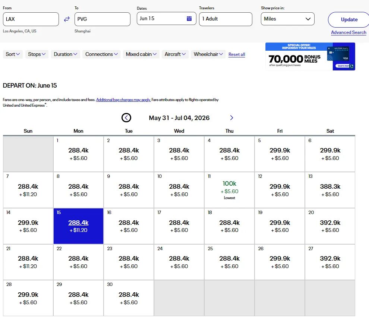The width and height of the screenshot is (369, 324).
Task: Advance to next date range arrow
Action: tap(231, 118)
